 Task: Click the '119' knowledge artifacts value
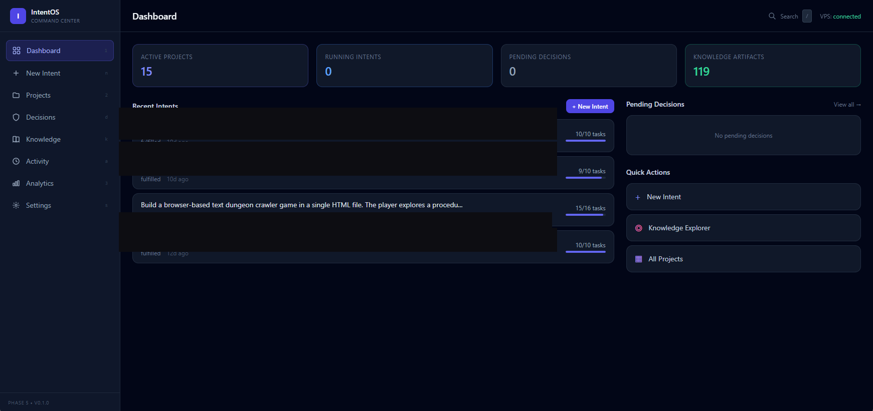coord(701,72)
